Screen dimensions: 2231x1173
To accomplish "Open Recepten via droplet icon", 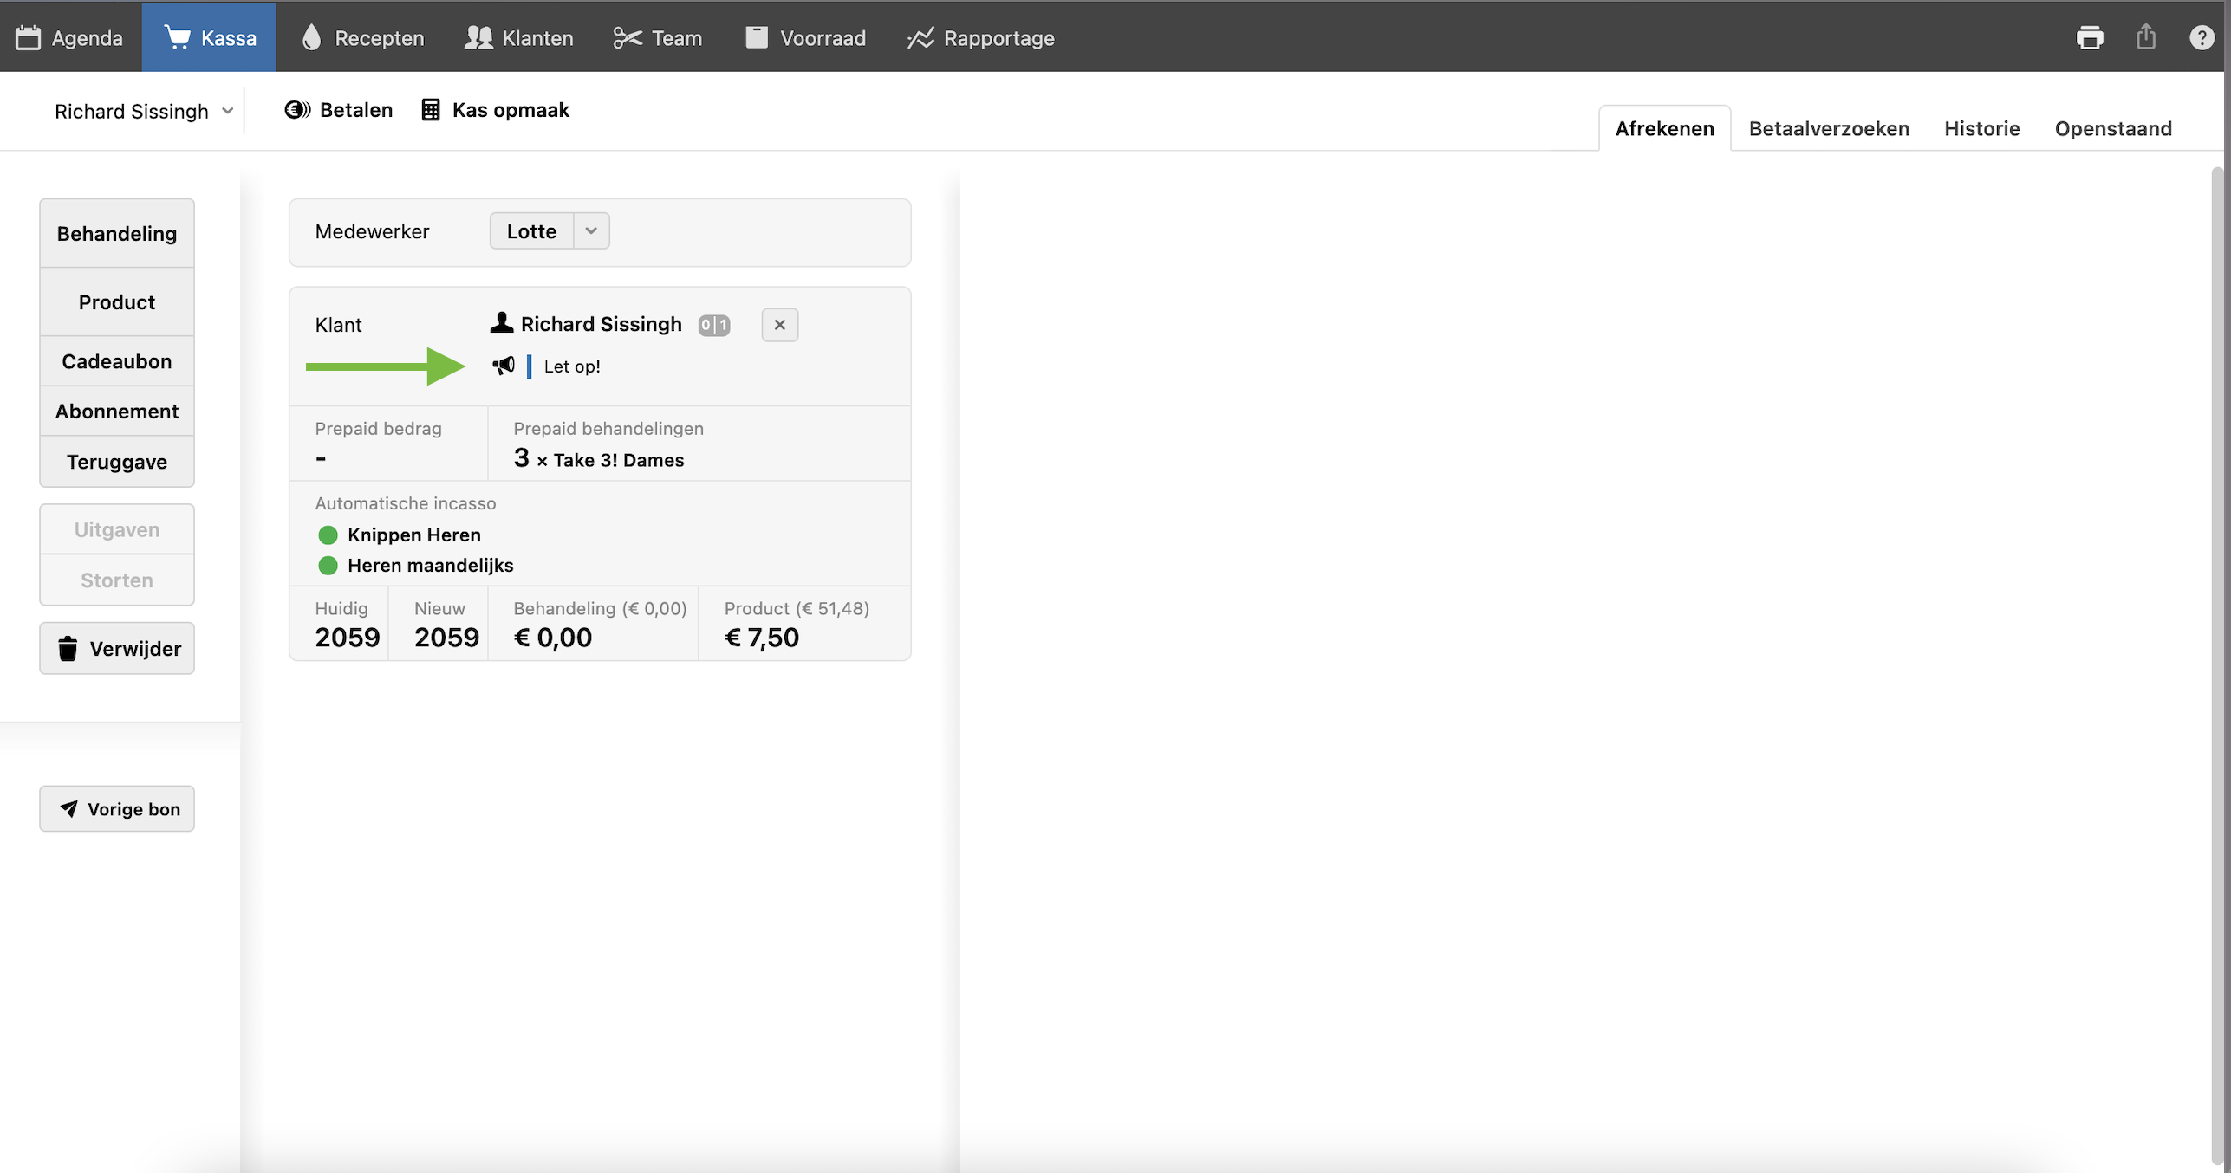I will (311, 37).
